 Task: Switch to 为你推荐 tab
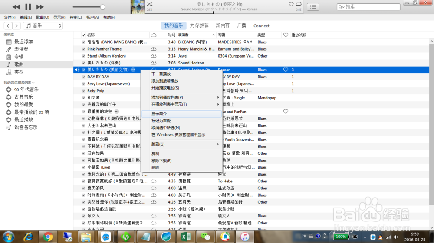[199, 26]
